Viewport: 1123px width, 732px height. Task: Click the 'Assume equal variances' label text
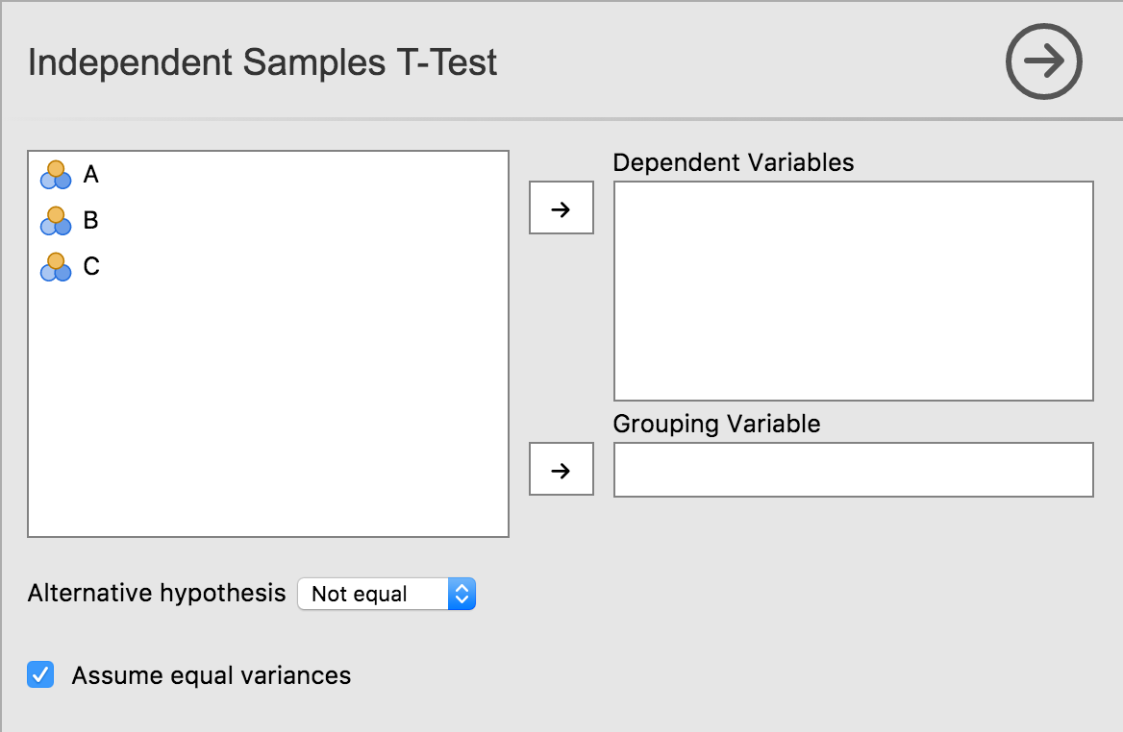(x=211, y=676)
